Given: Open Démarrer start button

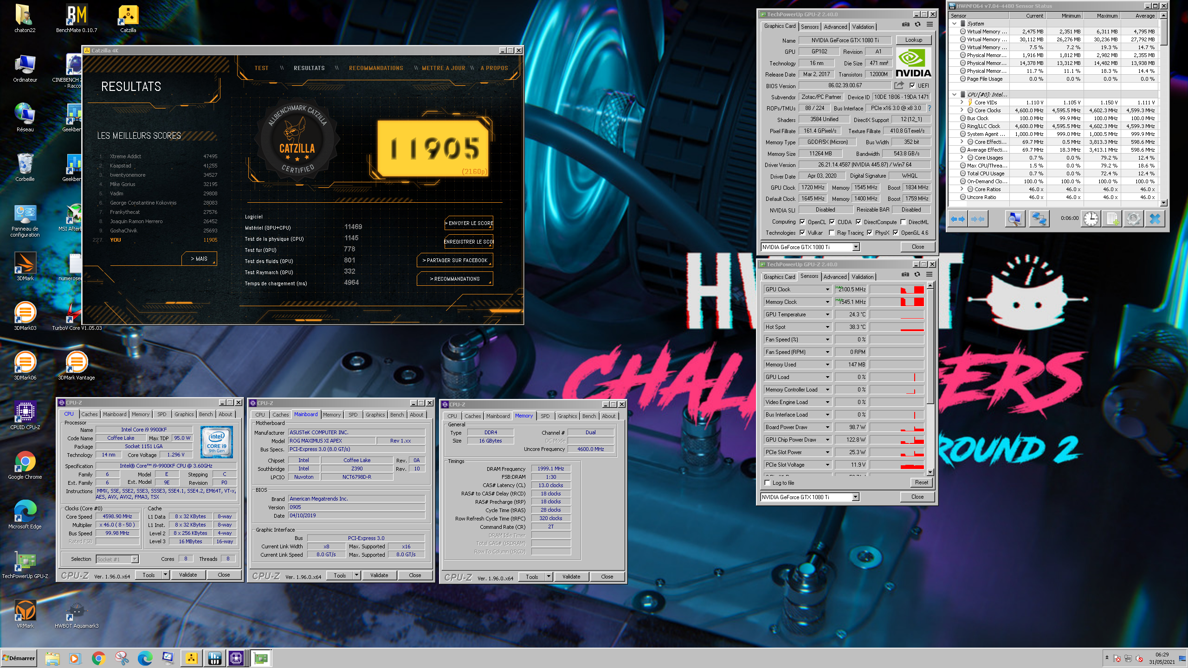Looking at the screenshot, I should click(x=19, y=658).
